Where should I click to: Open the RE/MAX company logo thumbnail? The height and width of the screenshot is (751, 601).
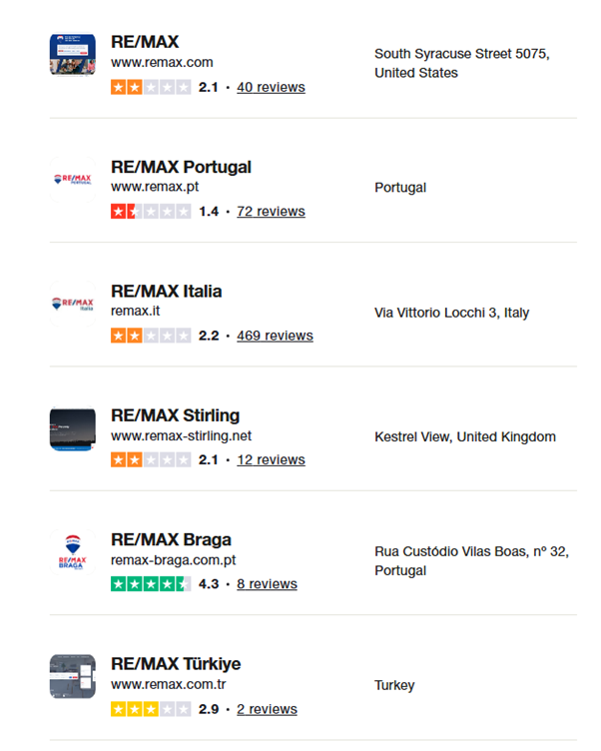click(x=72, y=55)
